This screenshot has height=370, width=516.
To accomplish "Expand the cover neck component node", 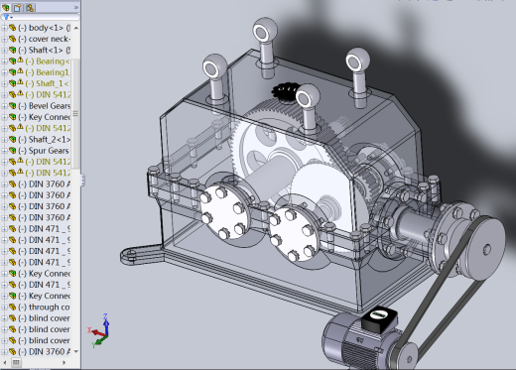I will tap(4, 40).
